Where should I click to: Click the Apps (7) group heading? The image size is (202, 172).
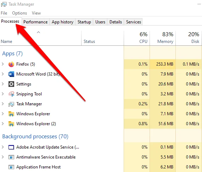point(12,54)
